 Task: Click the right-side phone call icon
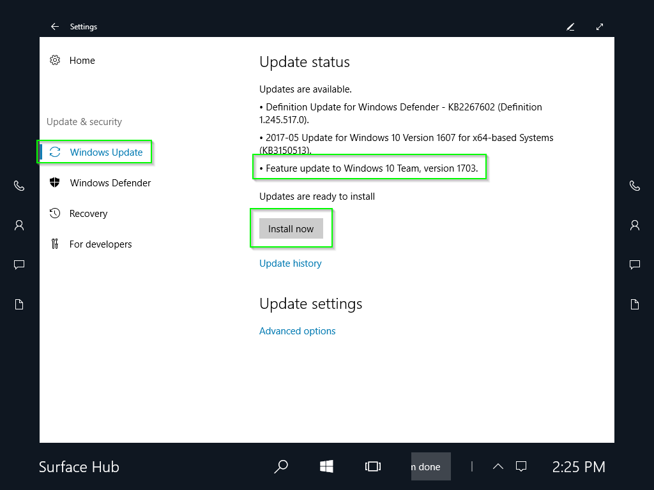coord(635,186)
